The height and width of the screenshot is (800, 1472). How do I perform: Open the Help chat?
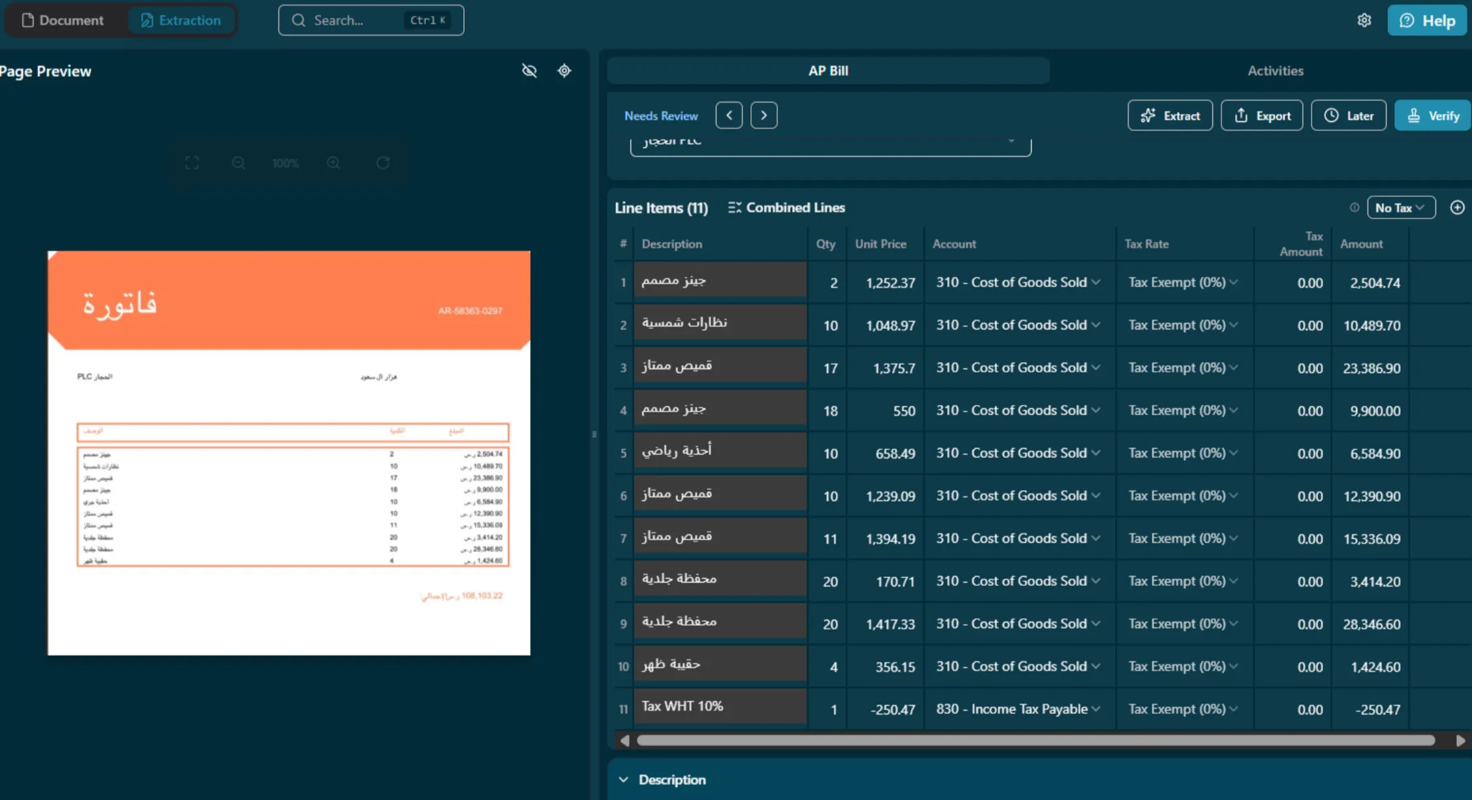(x=1427, y=20)
